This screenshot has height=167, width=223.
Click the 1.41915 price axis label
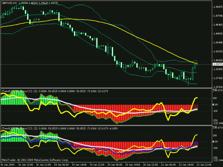[218, 51]
